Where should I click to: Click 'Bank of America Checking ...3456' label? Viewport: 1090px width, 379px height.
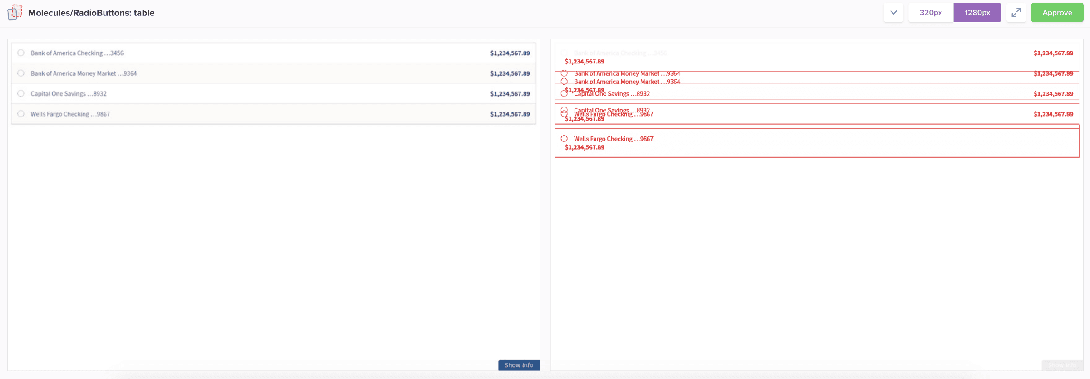tap(77, 53)
